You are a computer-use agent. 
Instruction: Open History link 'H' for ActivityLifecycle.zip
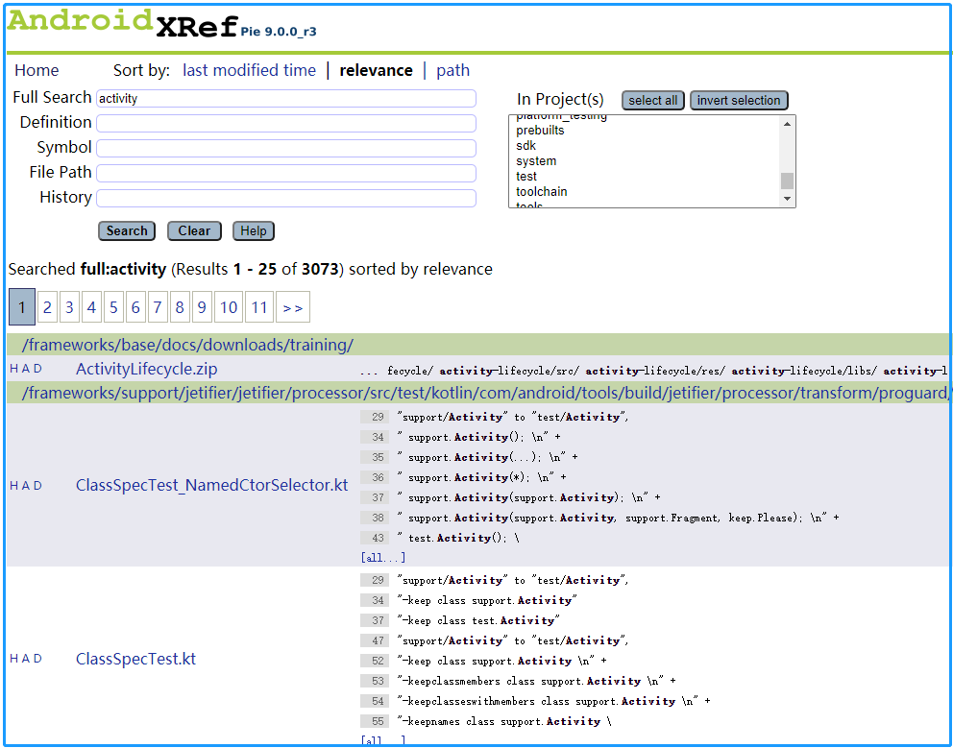13,369
